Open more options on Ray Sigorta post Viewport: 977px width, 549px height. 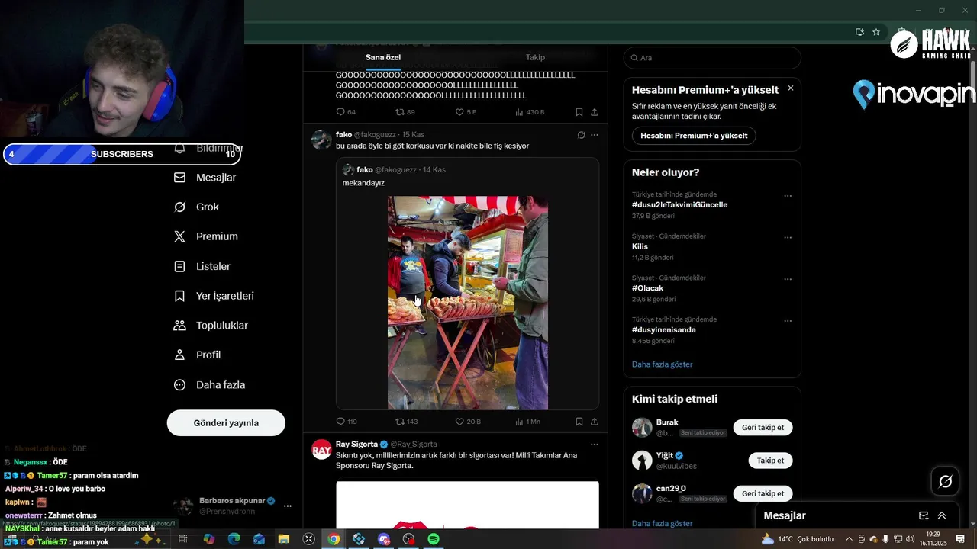595,445
